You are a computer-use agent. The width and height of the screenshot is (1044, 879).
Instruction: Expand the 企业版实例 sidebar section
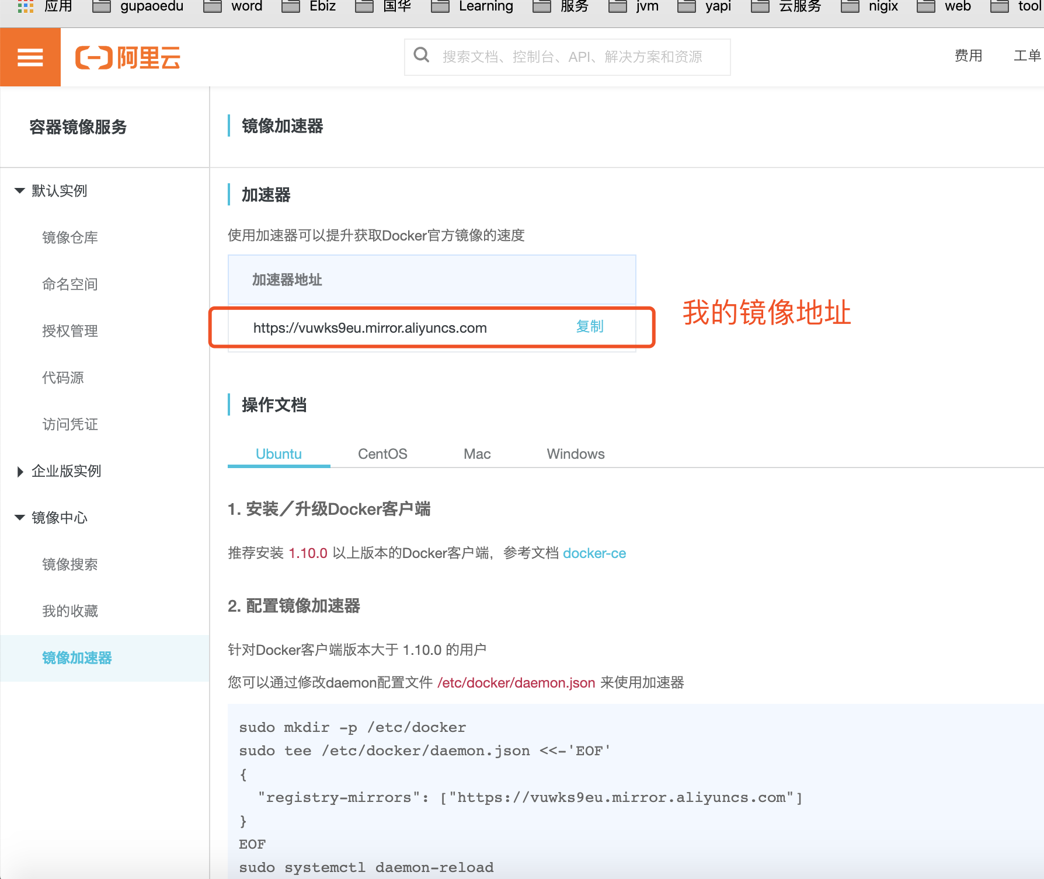click(20, 472)
